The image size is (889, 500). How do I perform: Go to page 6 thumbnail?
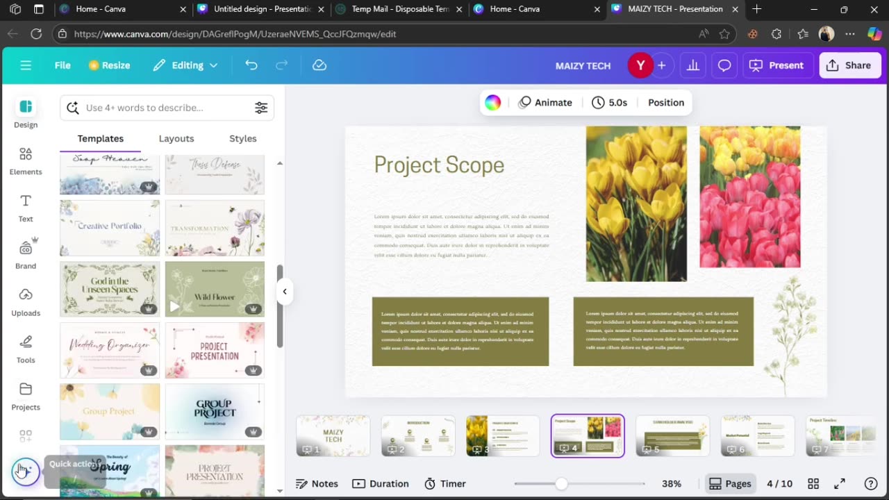tap(758, 436)
